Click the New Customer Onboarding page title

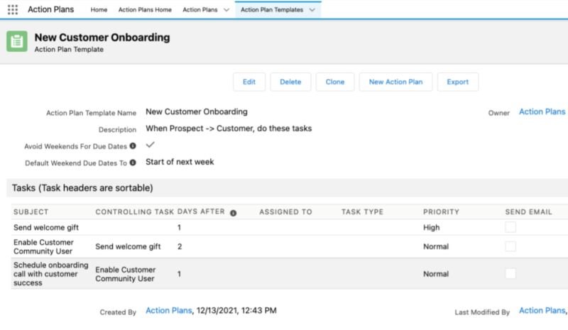[x=102, y=38]
